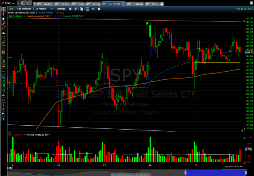This screenshot has height=176, width=254.
Task: Select the single tab layout icon
Action: pyautogui.click(x=19, y=3)
